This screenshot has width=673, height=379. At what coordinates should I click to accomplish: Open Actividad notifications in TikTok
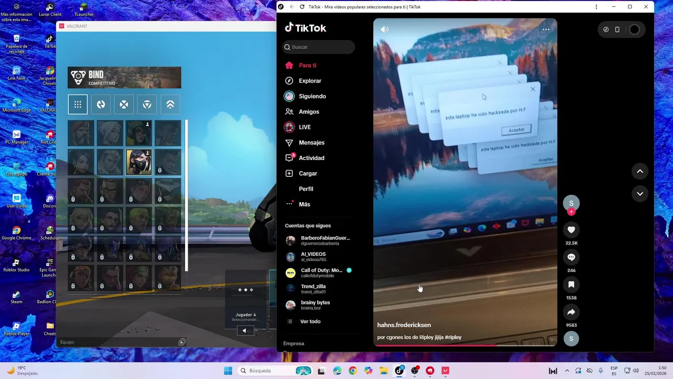pos(311,158)
